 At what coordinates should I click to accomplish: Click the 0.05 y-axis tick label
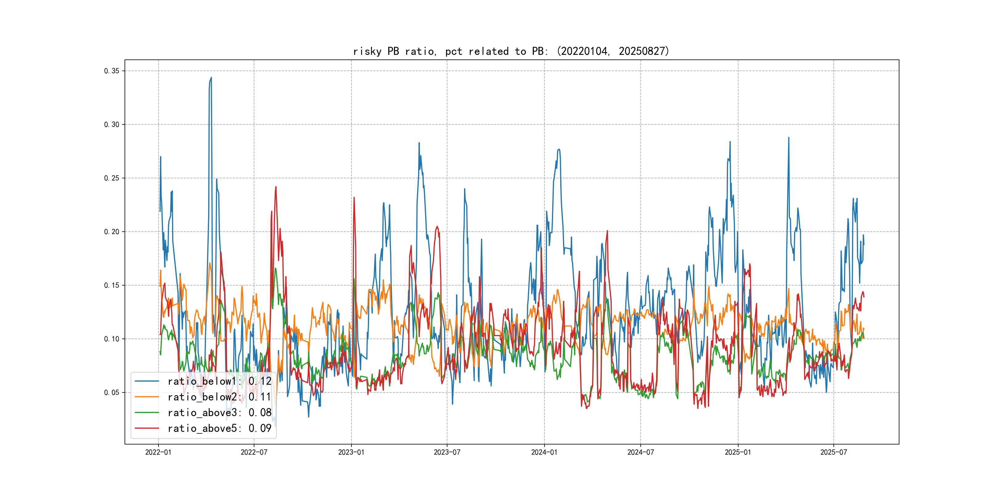(111, 392)
